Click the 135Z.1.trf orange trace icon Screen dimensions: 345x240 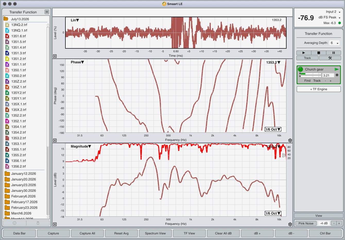(x=7, y=87)
